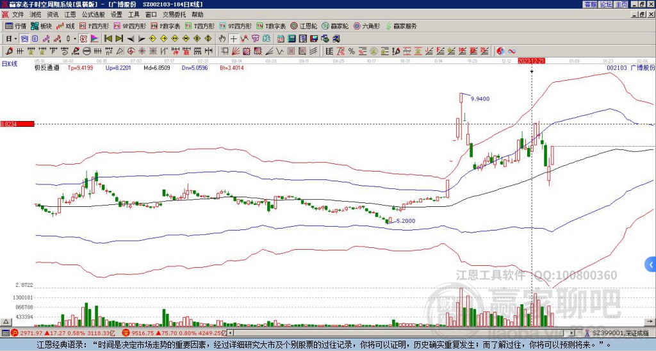Open 赢家服务 service button
The width and height of the screenshot is (656, 351).
(401, 26)
